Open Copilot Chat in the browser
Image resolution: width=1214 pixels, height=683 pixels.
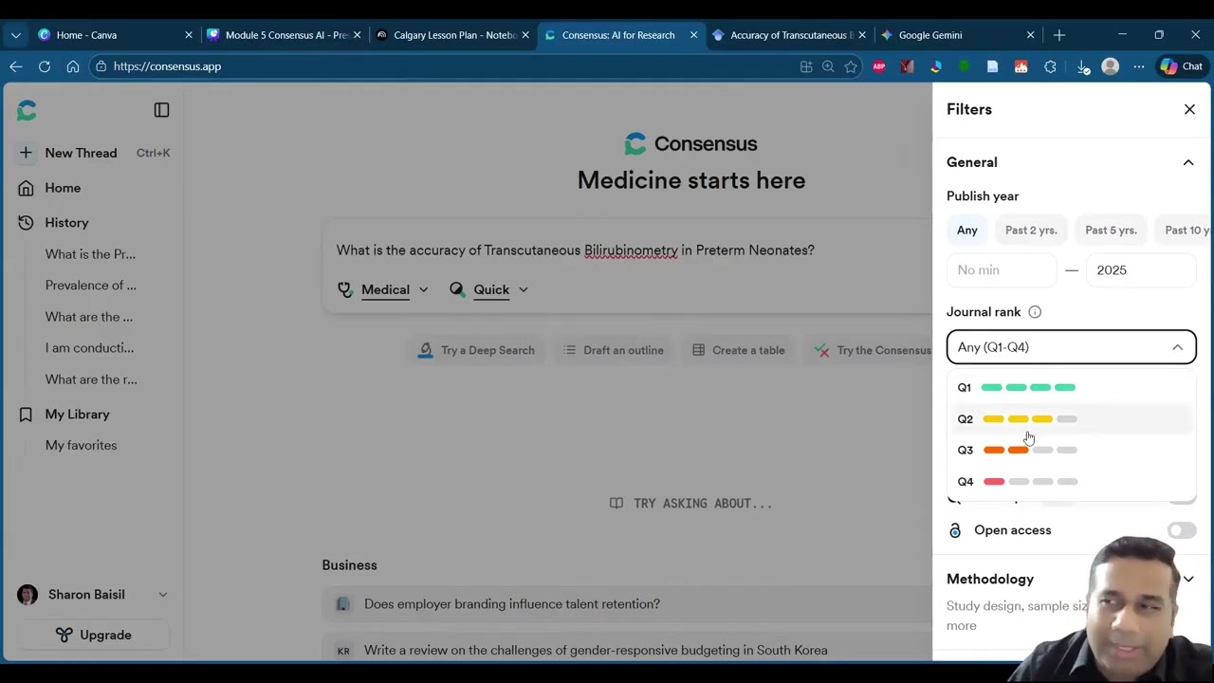pyautogui.click(x=1181, y=66)
